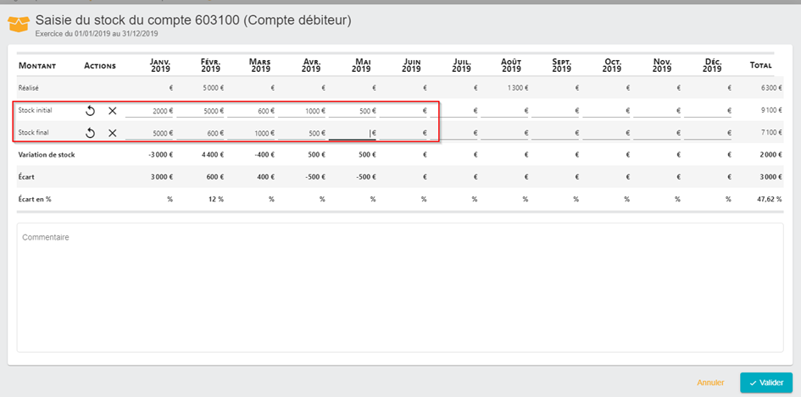Click the Montant column header
The width and height of the screenshot is (801, 397).
click(37, 66)
